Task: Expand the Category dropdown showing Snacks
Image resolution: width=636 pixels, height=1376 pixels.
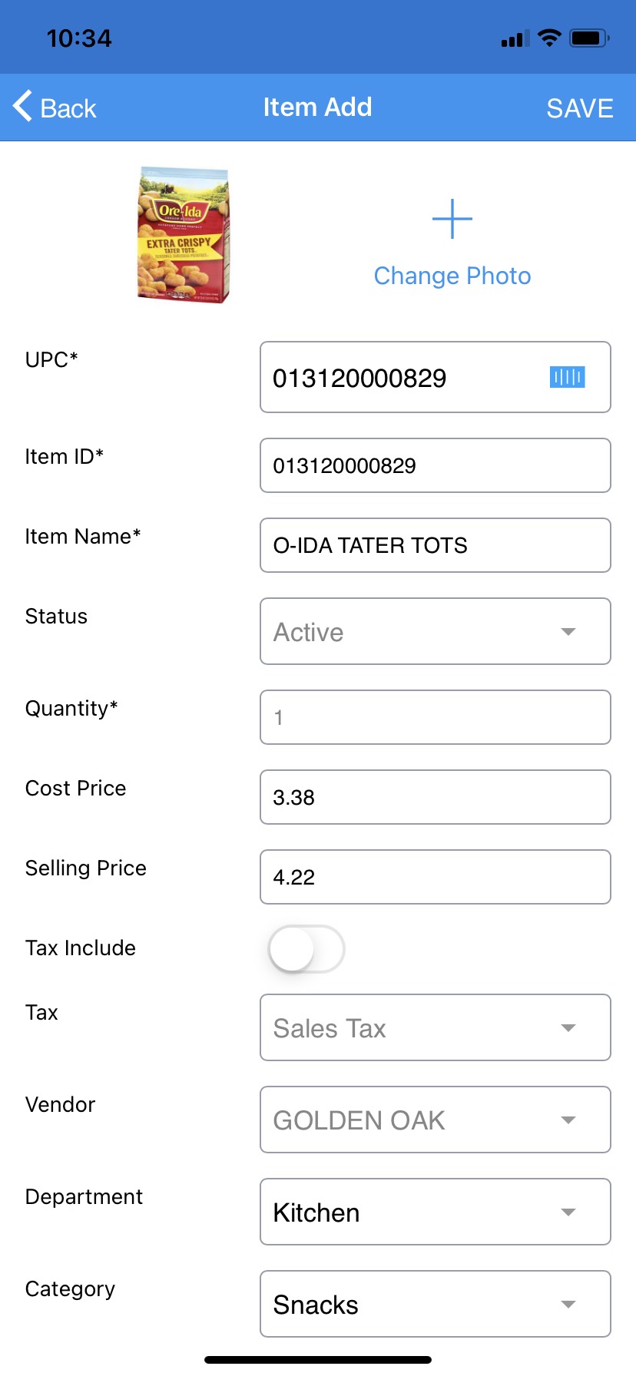Action: click(x=435, y=1304)
